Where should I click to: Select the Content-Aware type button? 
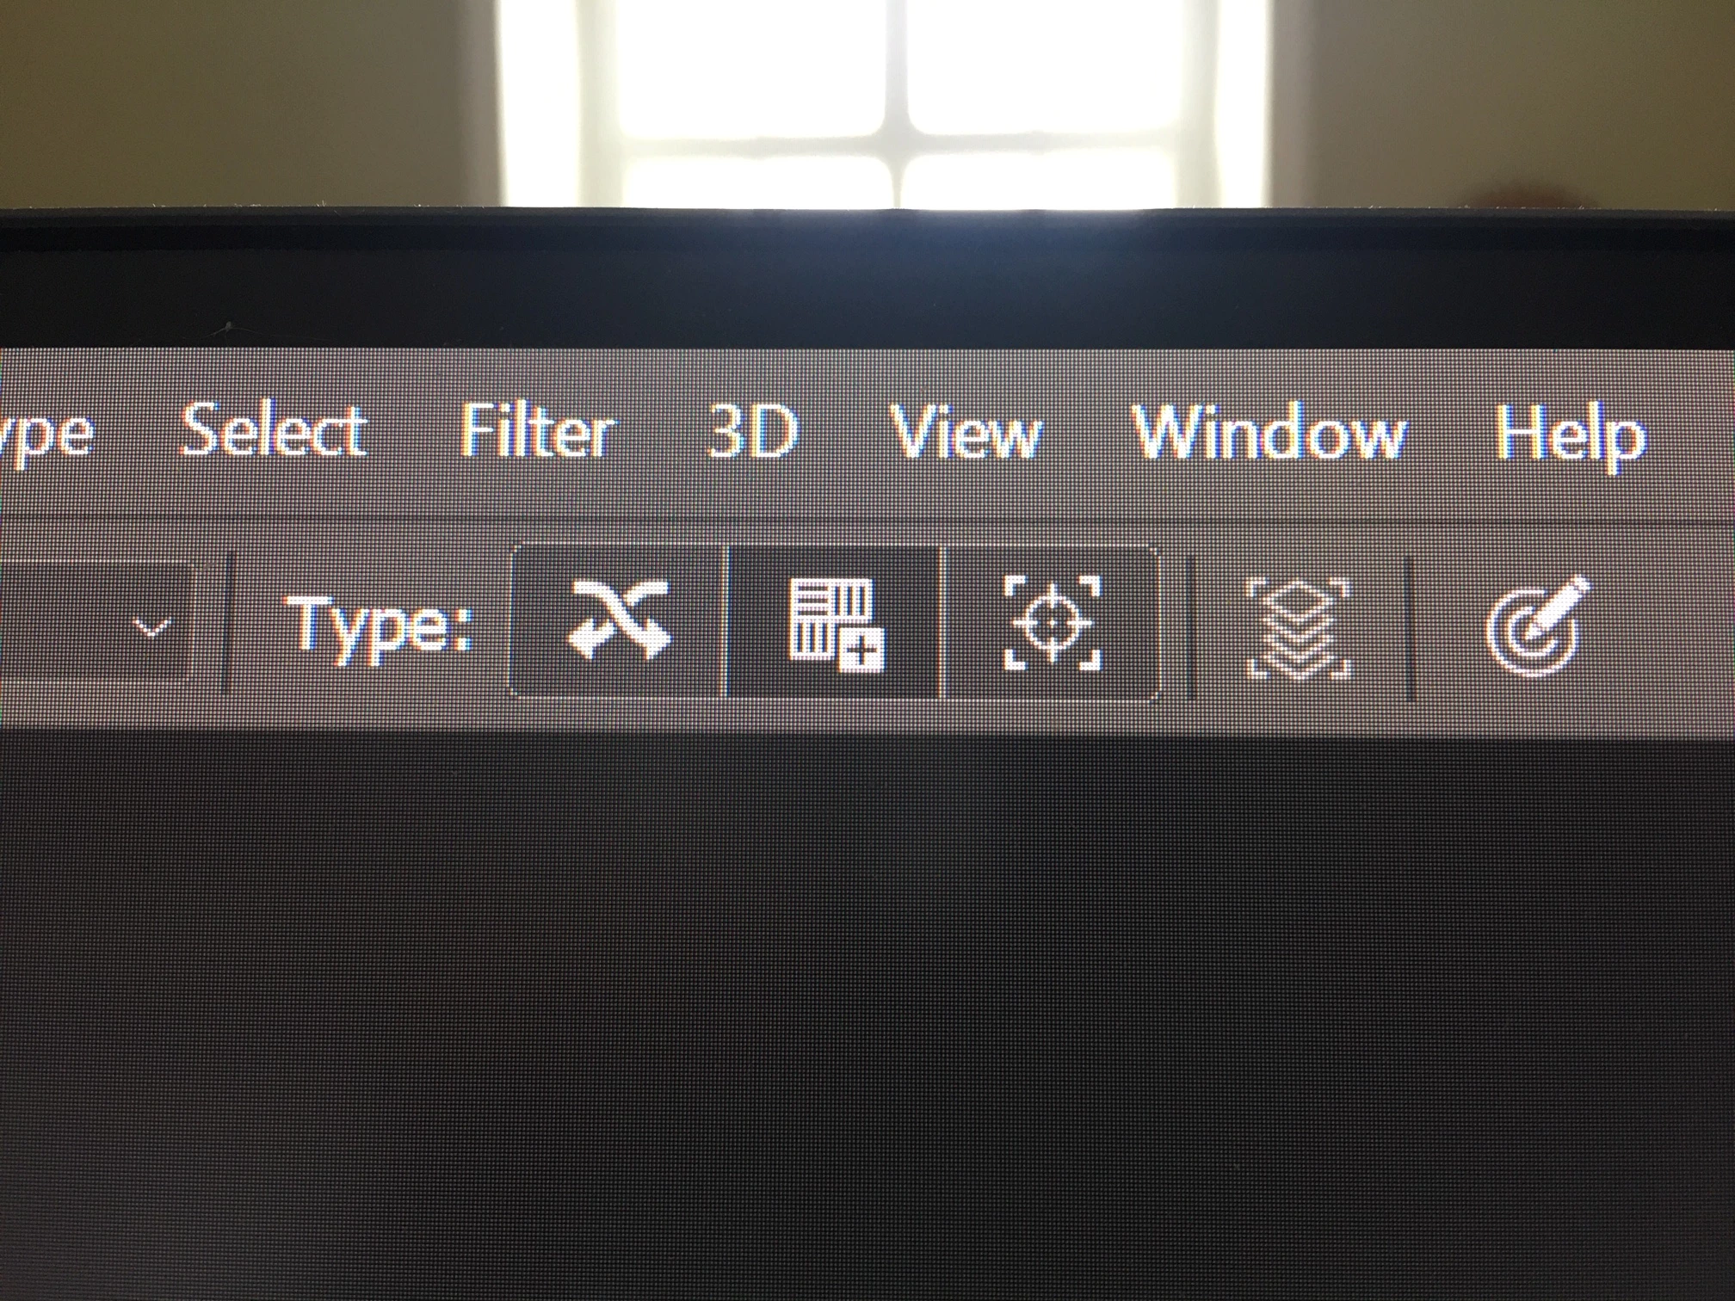coord(617,621)
